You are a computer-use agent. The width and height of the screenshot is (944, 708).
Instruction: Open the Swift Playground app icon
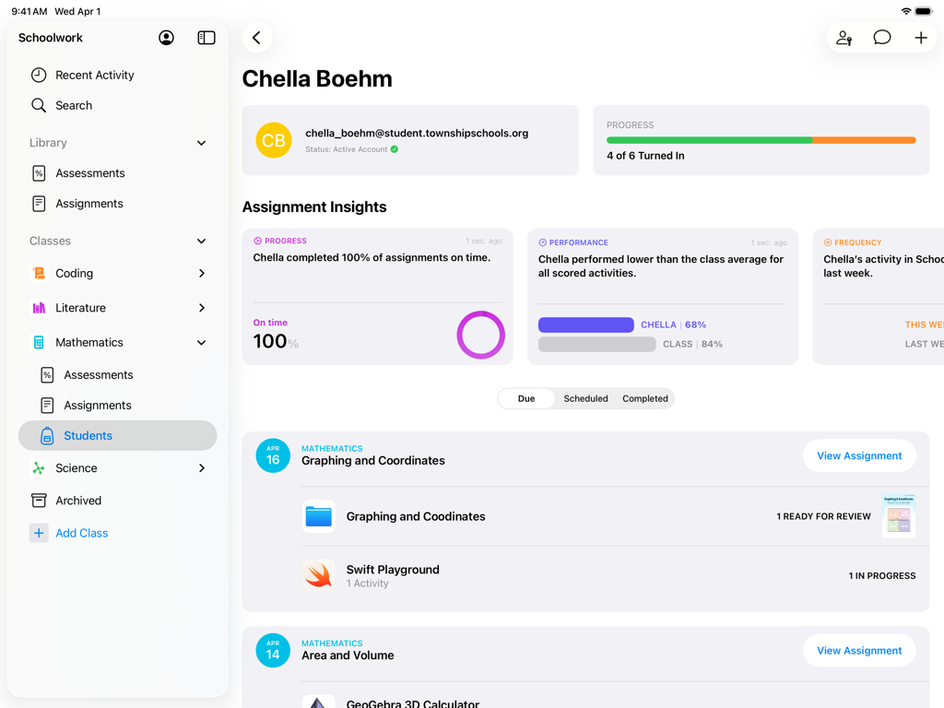318,574
